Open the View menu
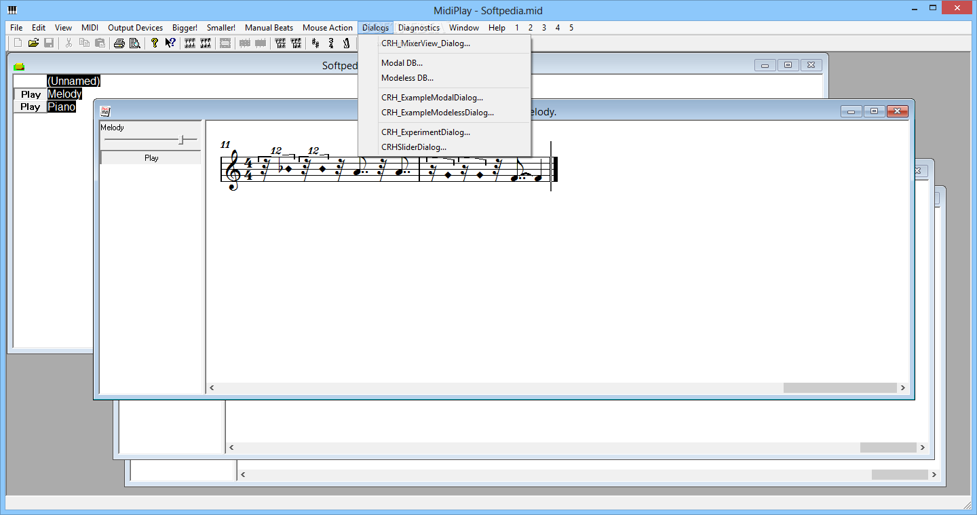The width and height of the screenshot is (977, 515). (64, 28)
